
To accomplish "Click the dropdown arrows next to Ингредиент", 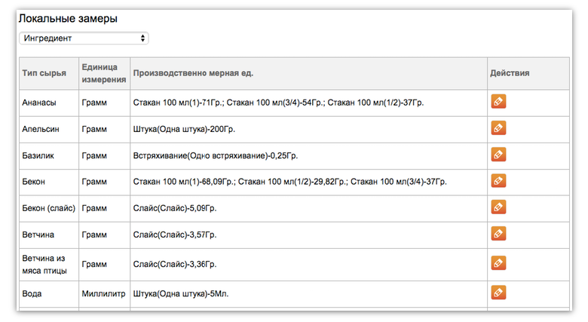I will coord(142,38).
